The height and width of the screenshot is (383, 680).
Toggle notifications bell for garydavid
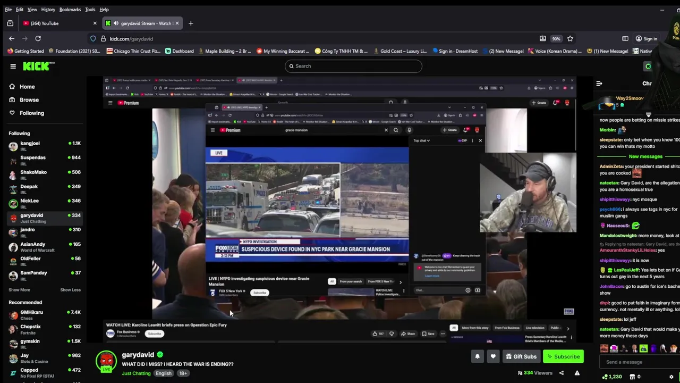(477, 356)
